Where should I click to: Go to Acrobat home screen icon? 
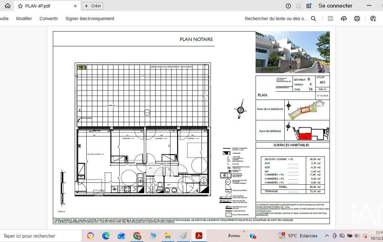[7, 6]
